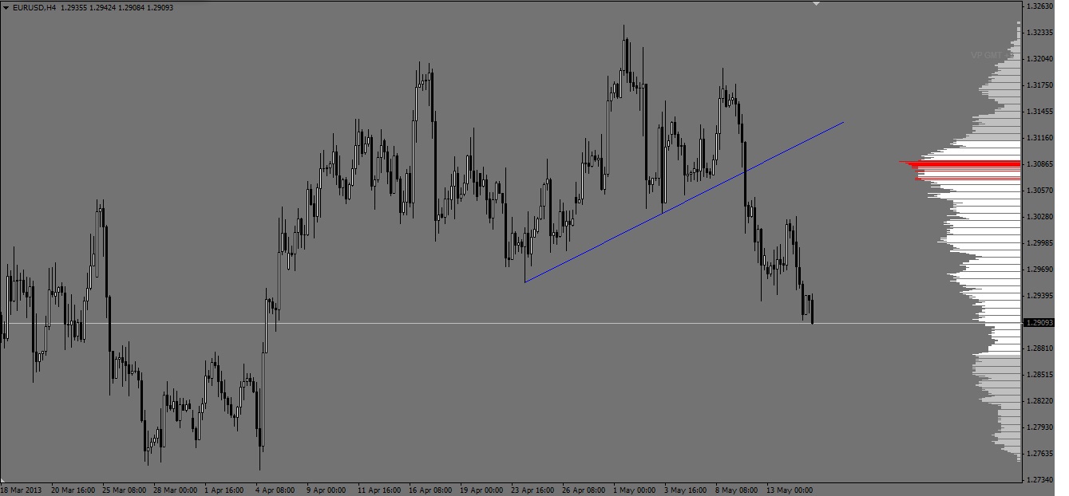The width and height of the screenshot is (1069, 496).
Task: Click the 1.30865 price axis label
Action: (x=1039, y=163)
